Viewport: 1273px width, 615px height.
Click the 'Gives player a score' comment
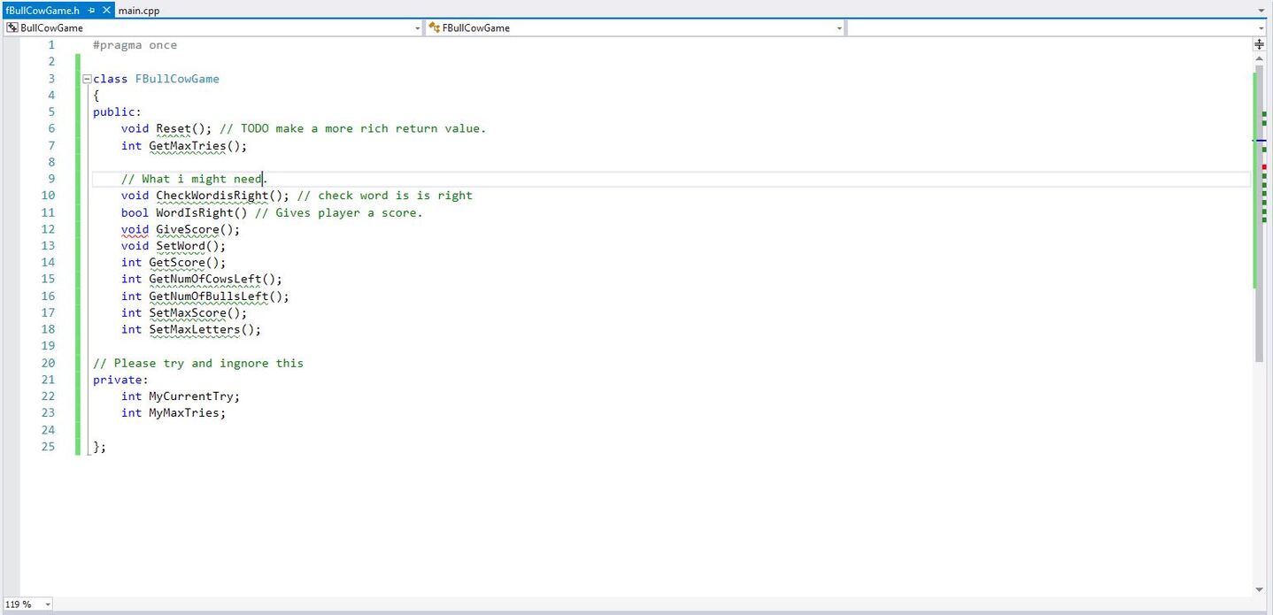339,212
